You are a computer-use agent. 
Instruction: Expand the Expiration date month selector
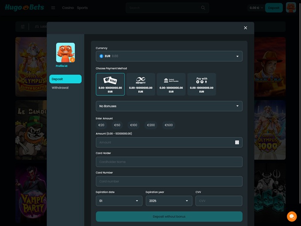[119, 201]
